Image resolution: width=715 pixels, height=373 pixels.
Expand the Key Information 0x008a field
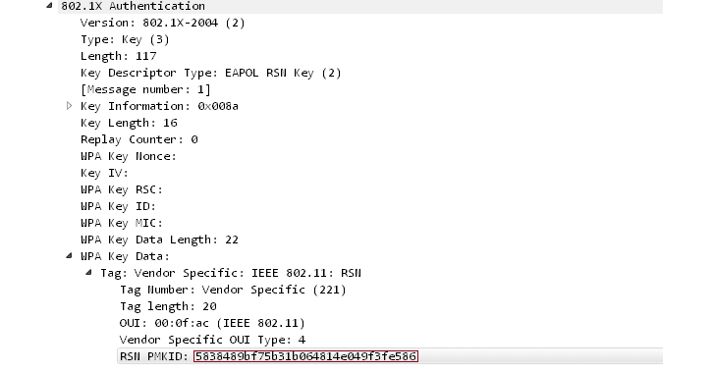click(70, 106)
